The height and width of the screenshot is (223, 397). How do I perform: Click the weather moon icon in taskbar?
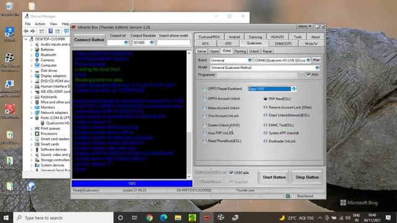282,217
